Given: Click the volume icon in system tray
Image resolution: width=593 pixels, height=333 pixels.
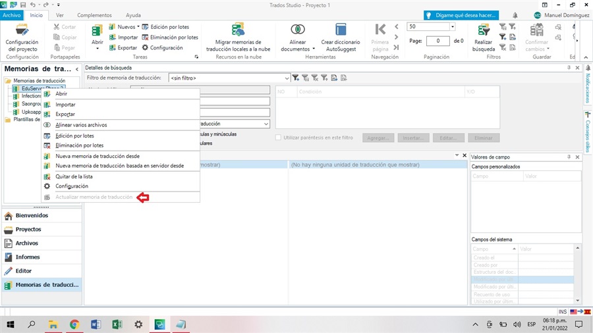Looking at the screenshot, I should click(517, 324).
